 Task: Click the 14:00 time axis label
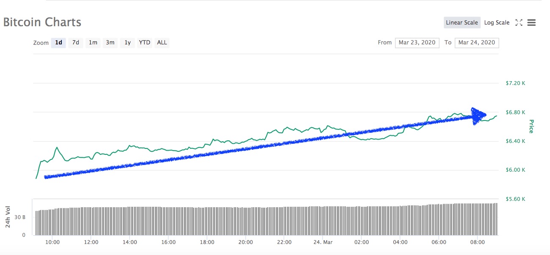[x=130, y=242]
